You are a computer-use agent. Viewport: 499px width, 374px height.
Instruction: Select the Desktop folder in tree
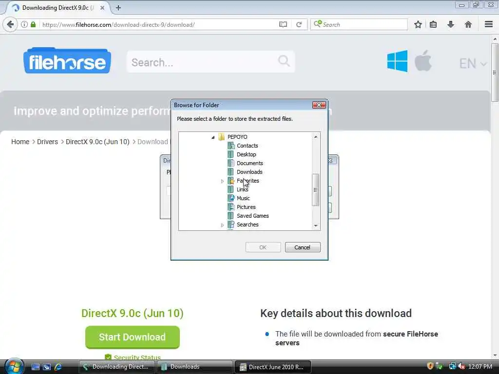click(246, 154)
